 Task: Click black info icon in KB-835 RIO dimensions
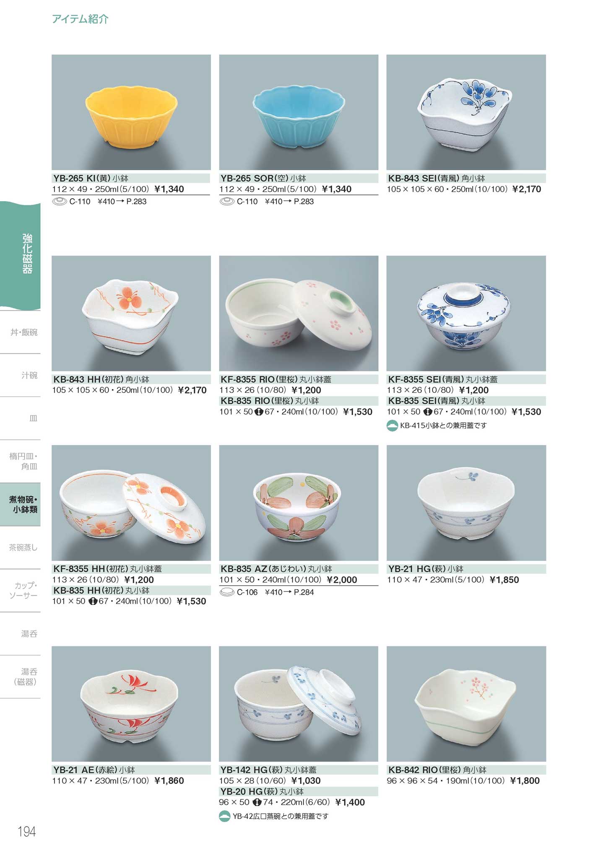point(259,412)
